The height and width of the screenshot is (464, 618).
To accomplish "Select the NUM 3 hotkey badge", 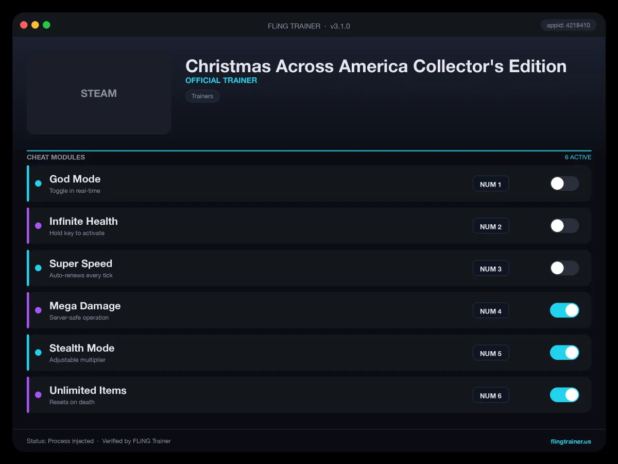I will [491, 269].
